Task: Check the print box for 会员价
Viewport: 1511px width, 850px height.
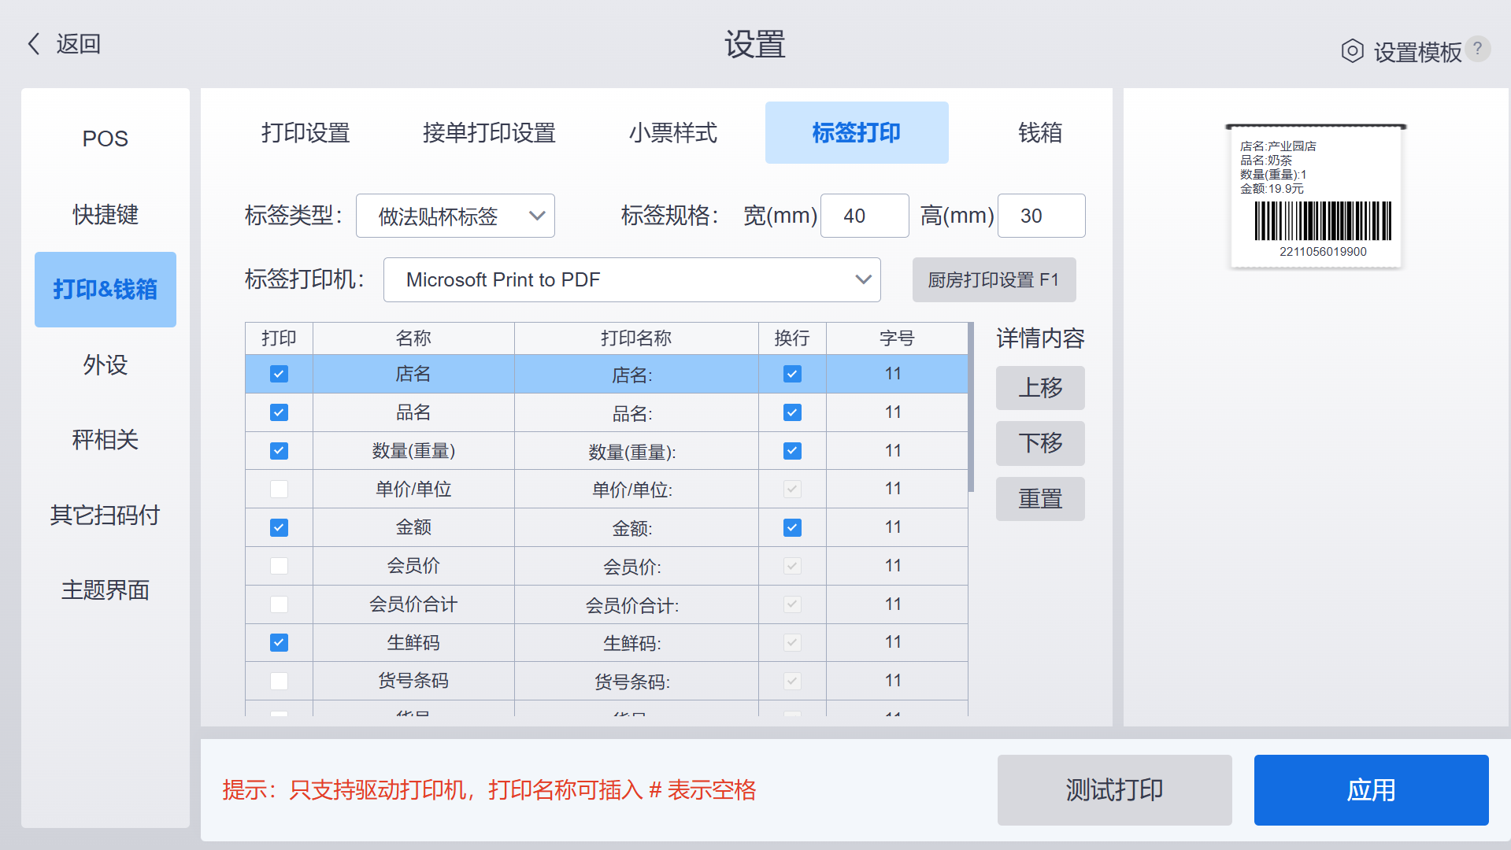Action: (279, 566)
